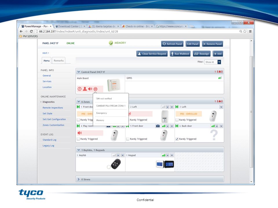
Task: Open zone 3 Loft options dropdown arrow
Action: tap(221, 107)
